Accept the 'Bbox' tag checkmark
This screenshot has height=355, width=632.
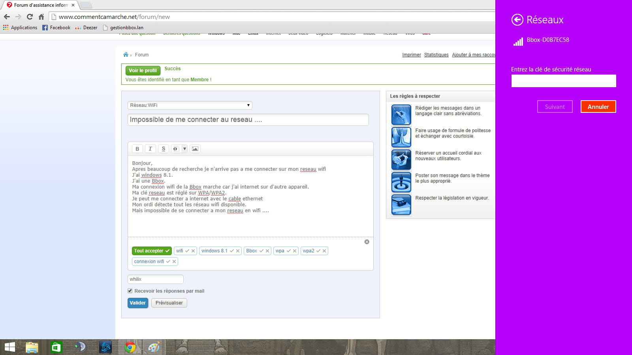pyautogui.click(x=261, y=251)
